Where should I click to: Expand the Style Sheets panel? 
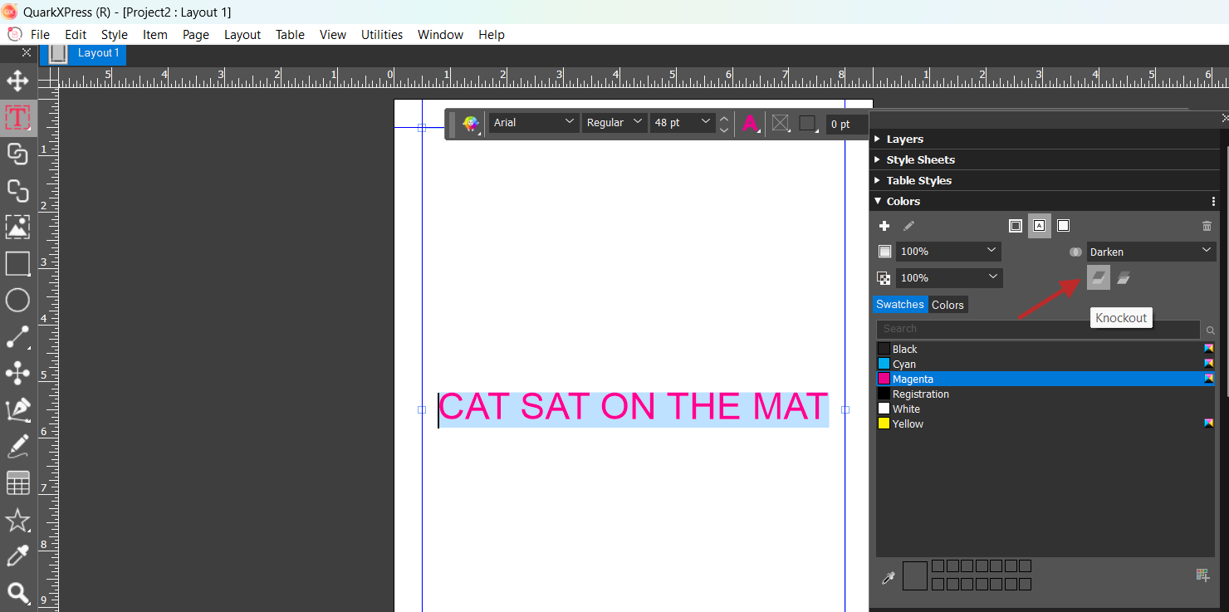pyautogui.click(x=920, y=159)
